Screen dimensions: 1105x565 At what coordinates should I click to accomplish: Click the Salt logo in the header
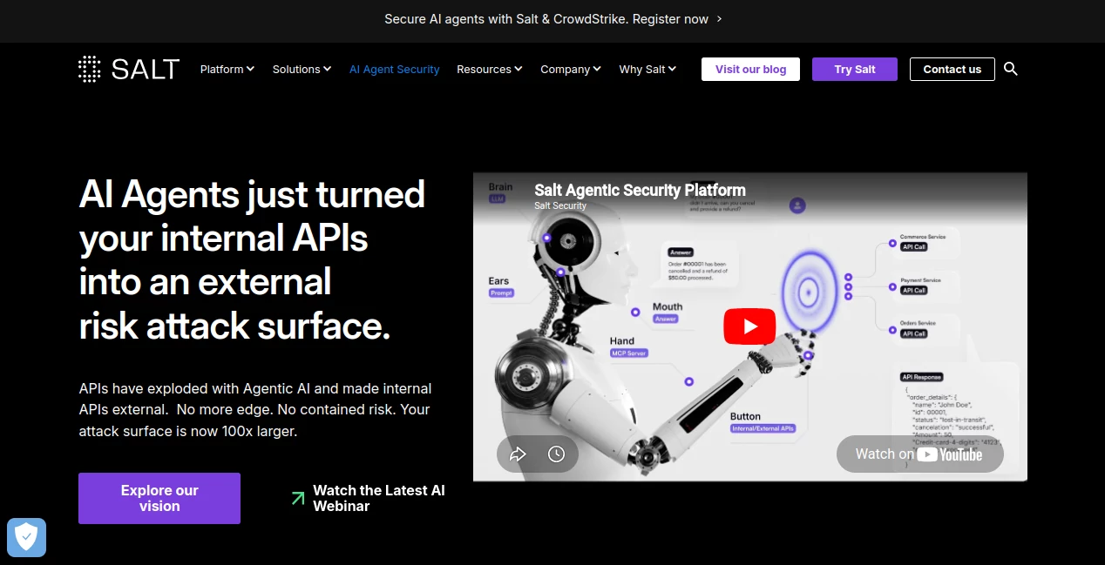[129, 69]
